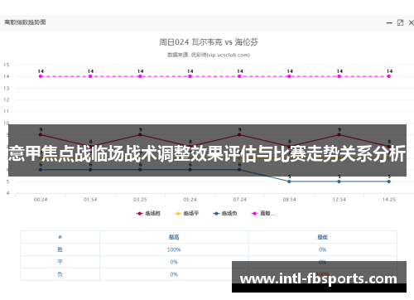This screenshot has height=300, width=414.
Task: Click the 01:54 x-axis time label
Action: [x=90, y=200]
